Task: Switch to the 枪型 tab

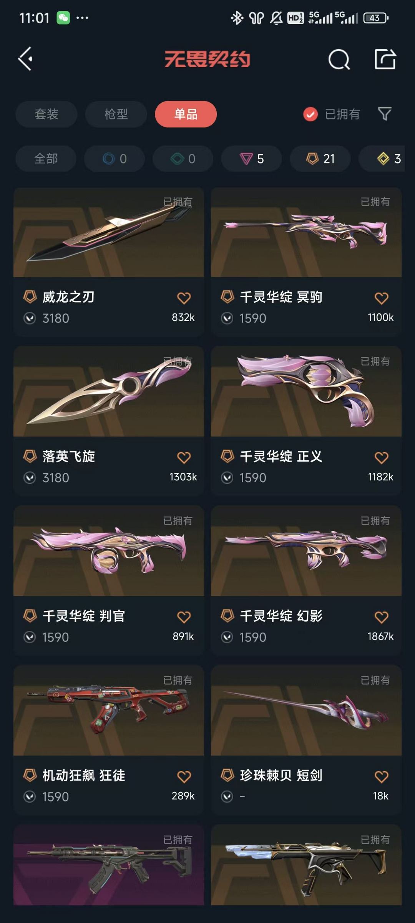Action: 116,114
